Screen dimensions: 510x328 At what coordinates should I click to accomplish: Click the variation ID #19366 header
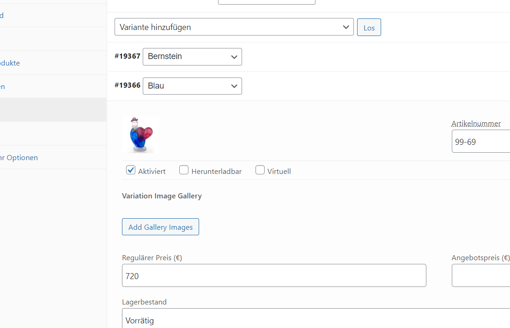tap(127, 85)
